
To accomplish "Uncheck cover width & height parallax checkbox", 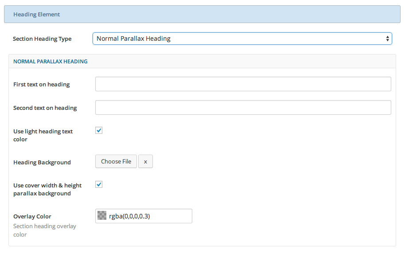I will (99, 184).
